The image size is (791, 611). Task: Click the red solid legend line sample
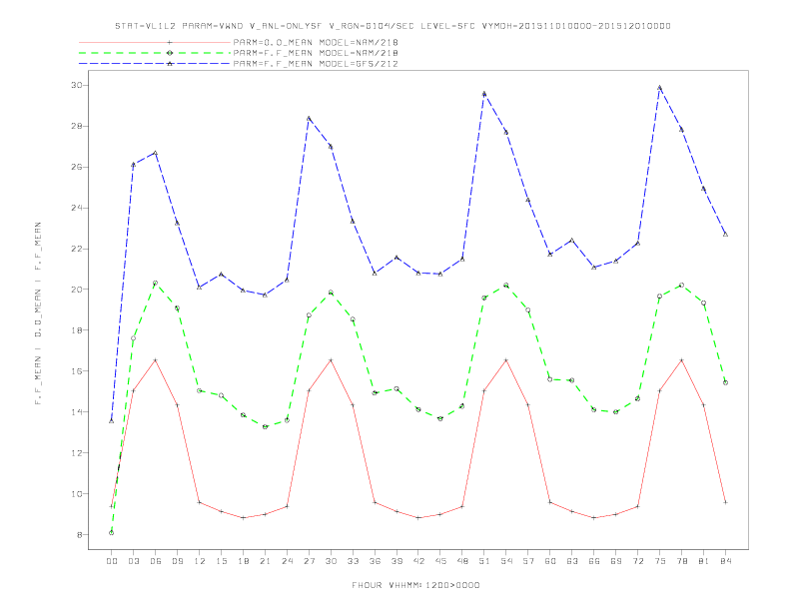pos(155,42)
